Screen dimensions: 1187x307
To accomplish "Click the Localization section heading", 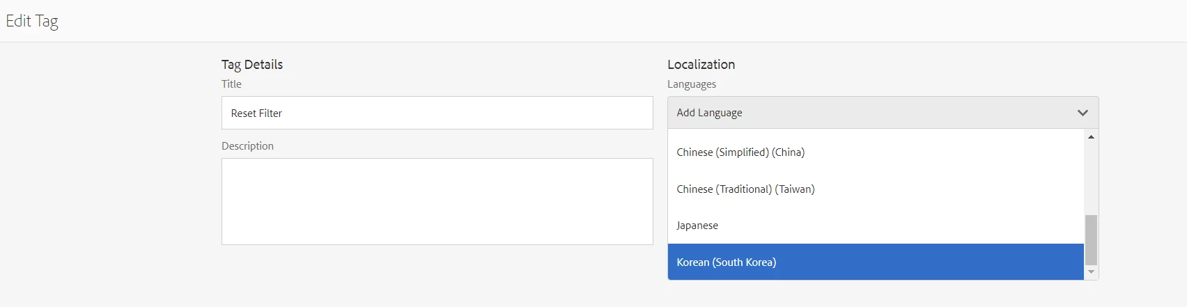I will click(x=701, y=64).
